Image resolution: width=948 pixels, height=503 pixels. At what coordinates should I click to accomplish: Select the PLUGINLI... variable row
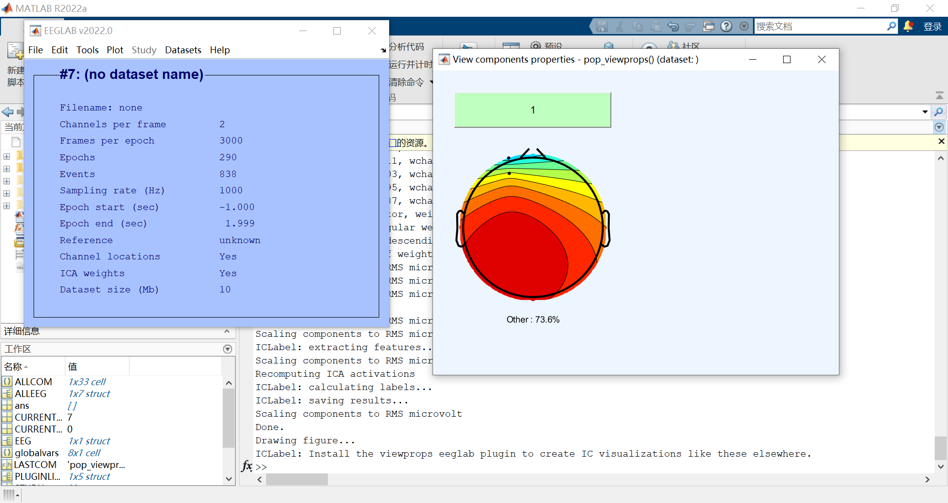[x=111, y=476]
